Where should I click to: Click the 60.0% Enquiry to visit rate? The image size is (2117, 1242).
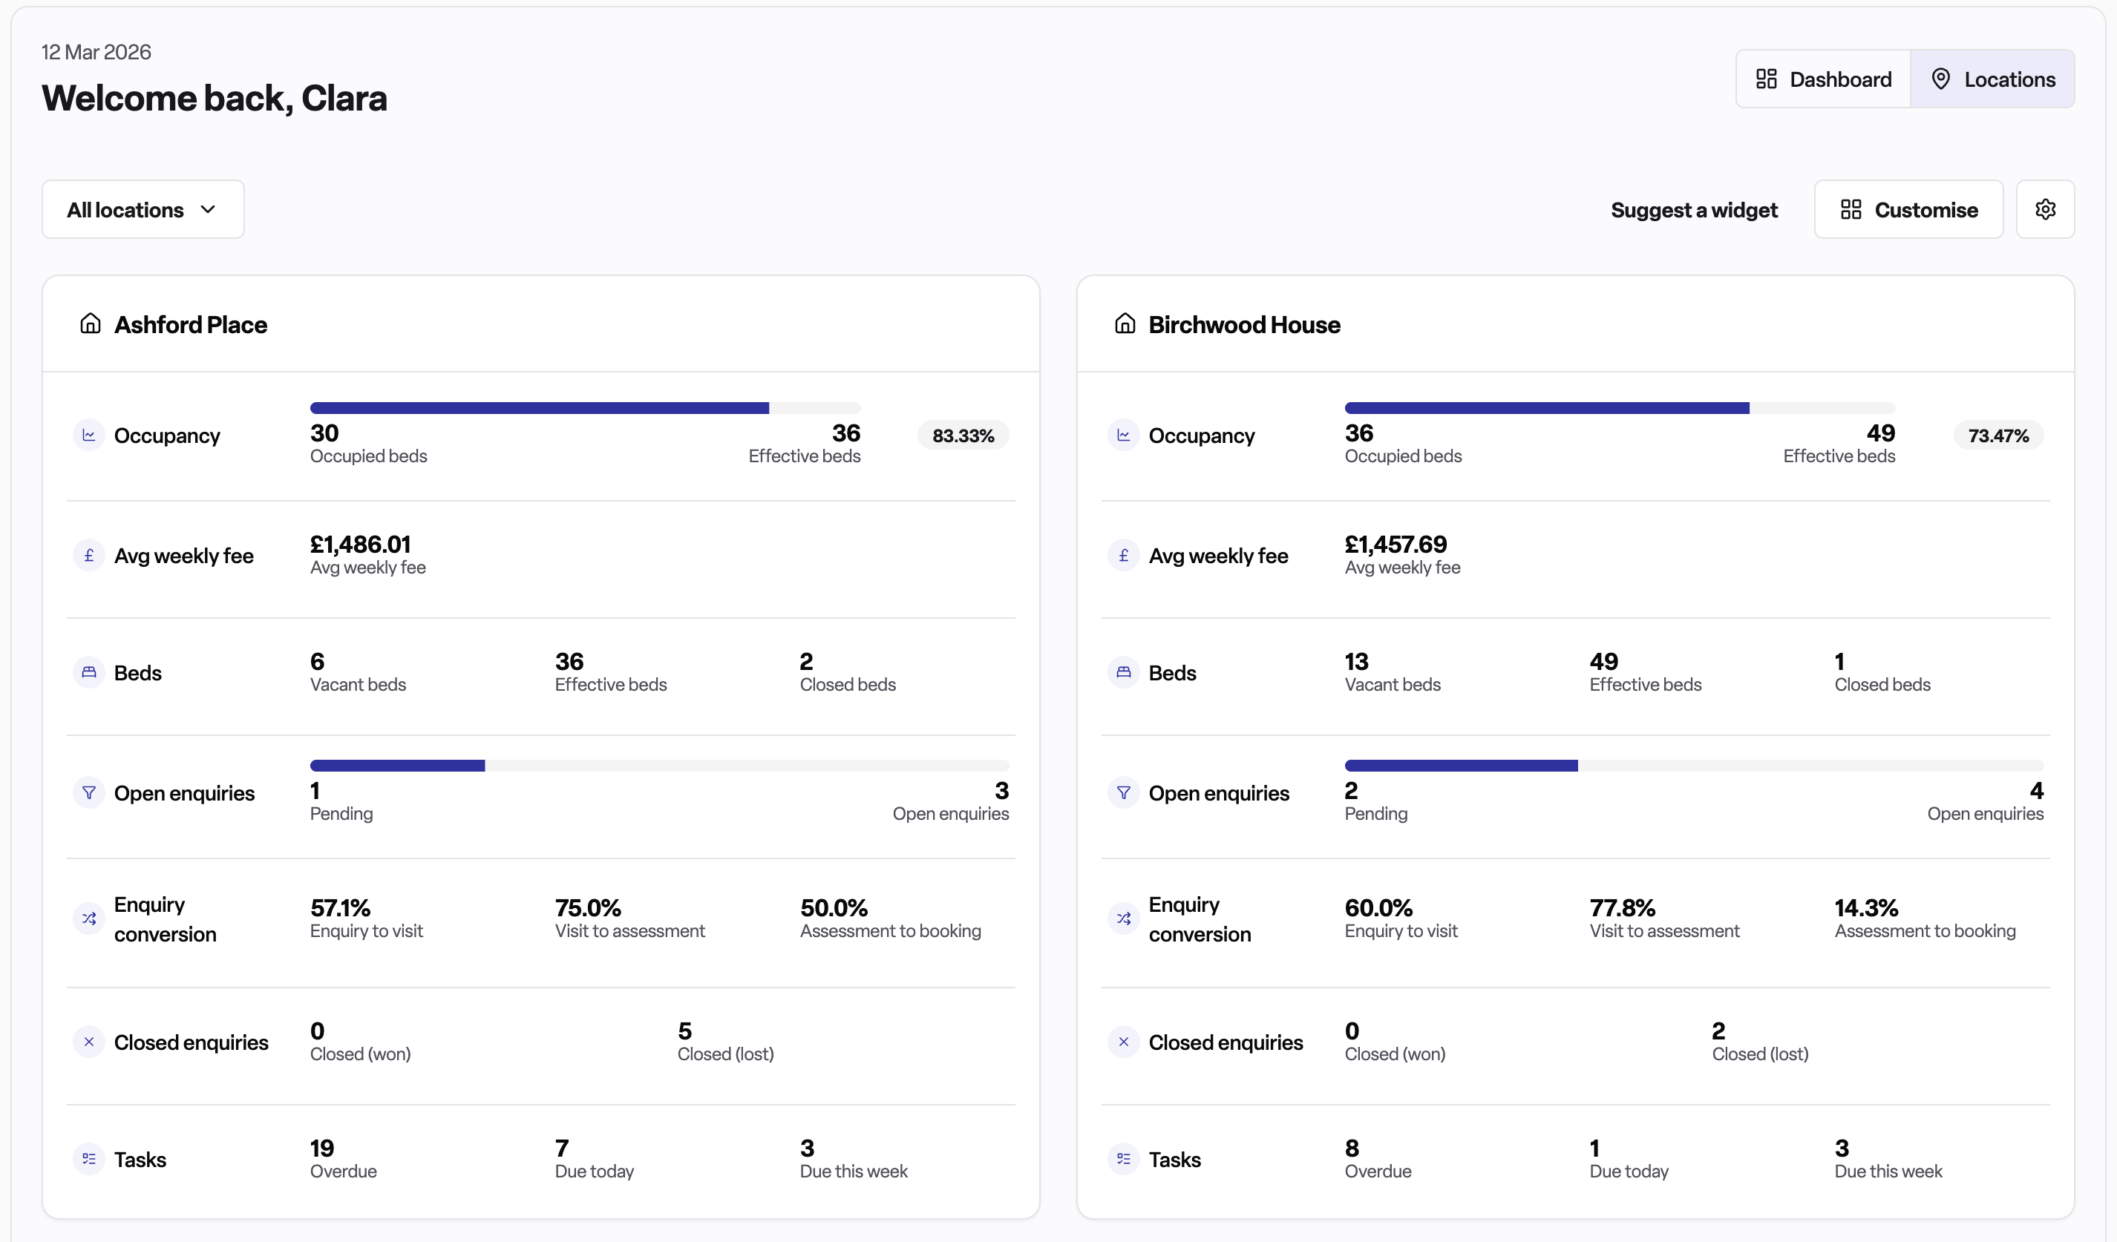click(x=1378, y=908)
